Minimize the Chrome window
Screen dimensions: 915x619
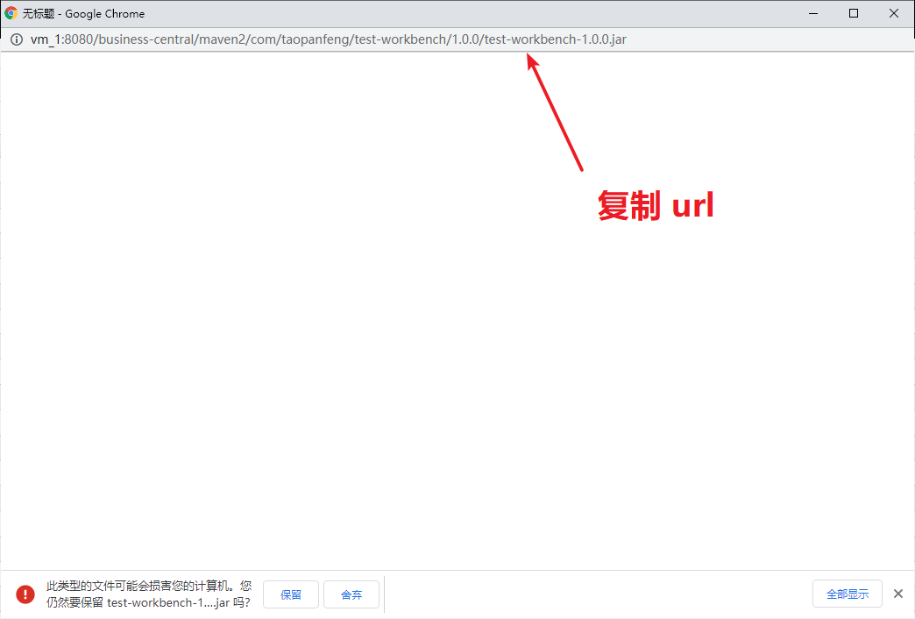(813, 13)
